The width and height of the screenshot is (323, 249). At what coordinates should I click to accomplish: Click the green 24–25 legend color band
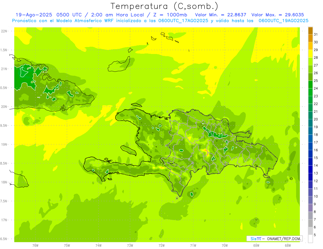[310, 85]
